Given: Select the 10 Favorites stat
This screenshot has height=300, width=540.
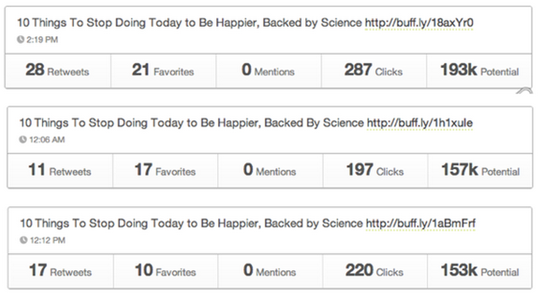Looking at the screenshot, I should coord(166,271).
